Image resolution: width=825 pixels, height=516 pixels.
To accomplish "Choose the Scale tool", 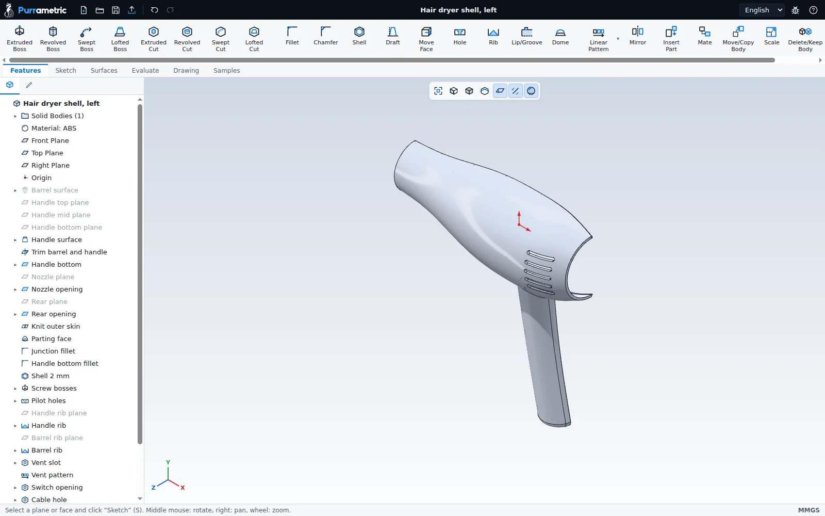I will [772, 36].
